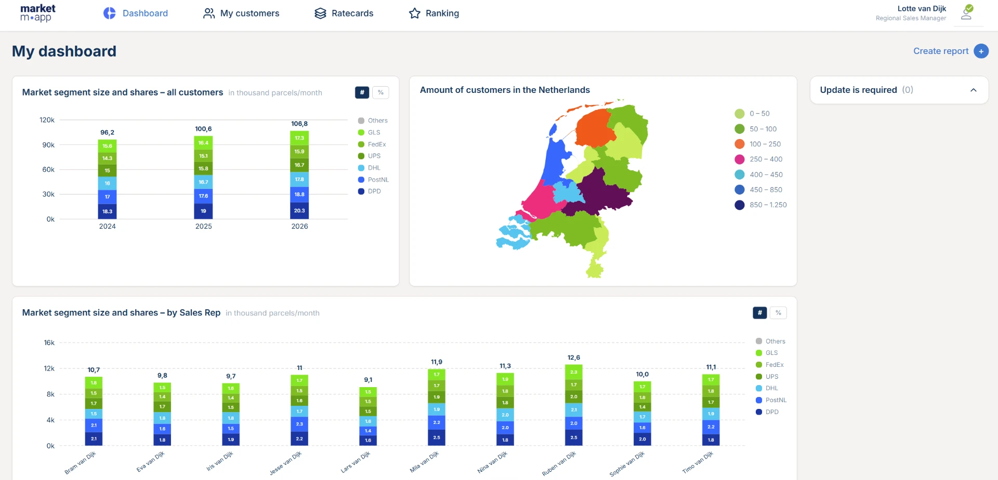Click the Create report link

941,51
